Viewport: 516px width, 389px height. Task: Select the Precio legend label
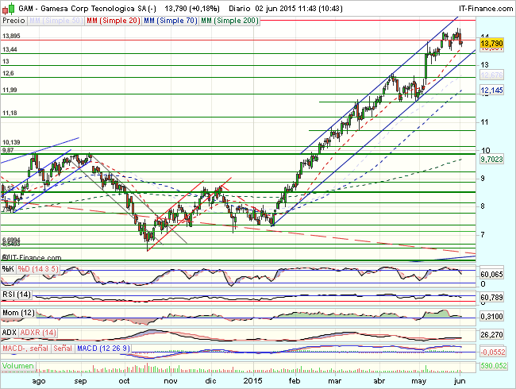[13, 21]
